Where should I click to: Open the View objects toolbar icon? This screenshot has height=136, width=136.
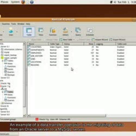[41, 32]
